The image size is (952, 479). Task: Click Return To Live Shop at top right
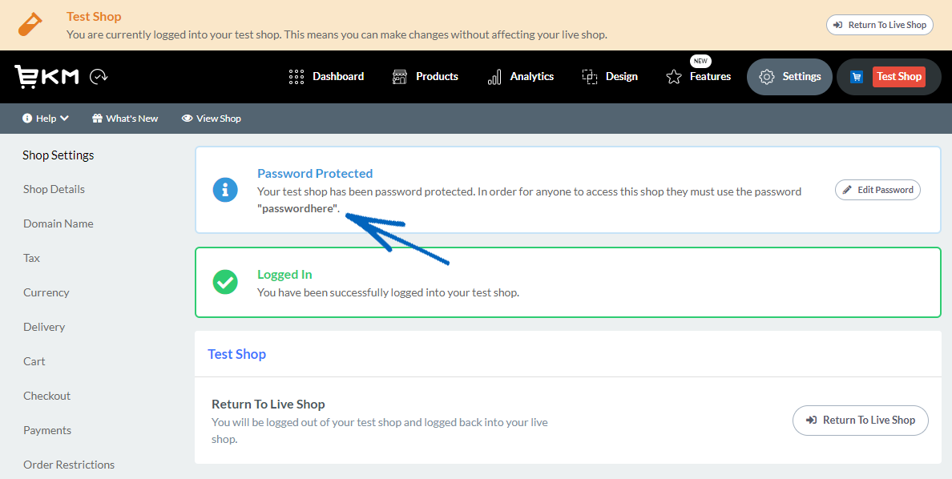(x=879, y=24)
